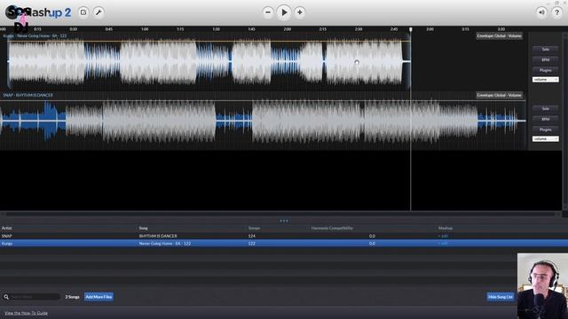The width and height of the screenshot is (568, 319).
Task: Sort by the Harmonic Compatibility column
Action: tap(332, 229)
